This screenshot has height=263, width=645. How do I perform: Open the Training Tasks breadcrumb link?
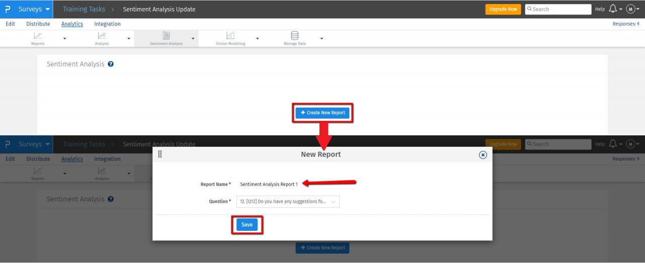click(x=84, y=9)
